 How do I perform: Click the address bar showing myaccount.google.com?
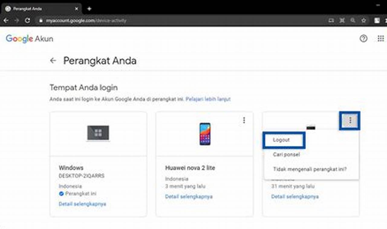(181, 21)
